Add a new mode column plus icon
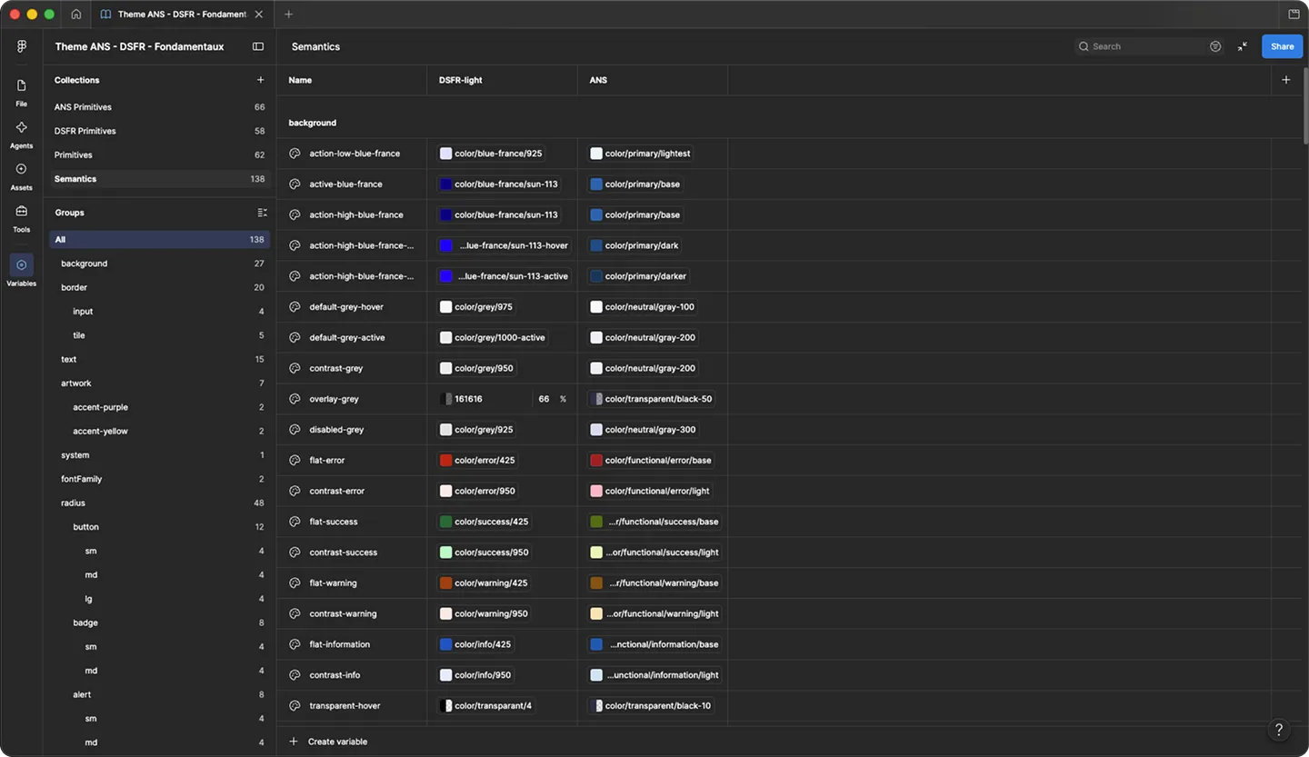 (x=1285, y=80)
